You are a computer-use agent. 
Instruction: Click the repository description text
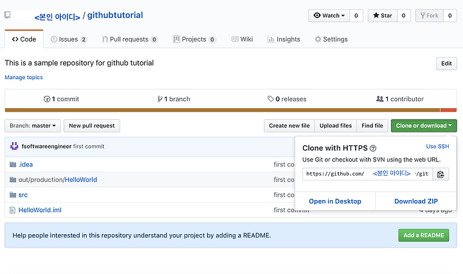tap(79, 63)
